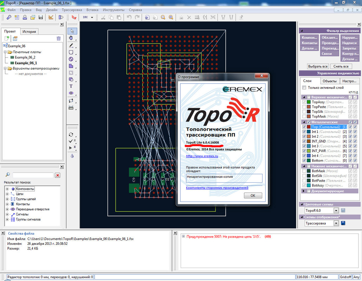This screenshot has width=362, height=281.
Task: Select the copper polygon tool
Action: pos(71,66)
